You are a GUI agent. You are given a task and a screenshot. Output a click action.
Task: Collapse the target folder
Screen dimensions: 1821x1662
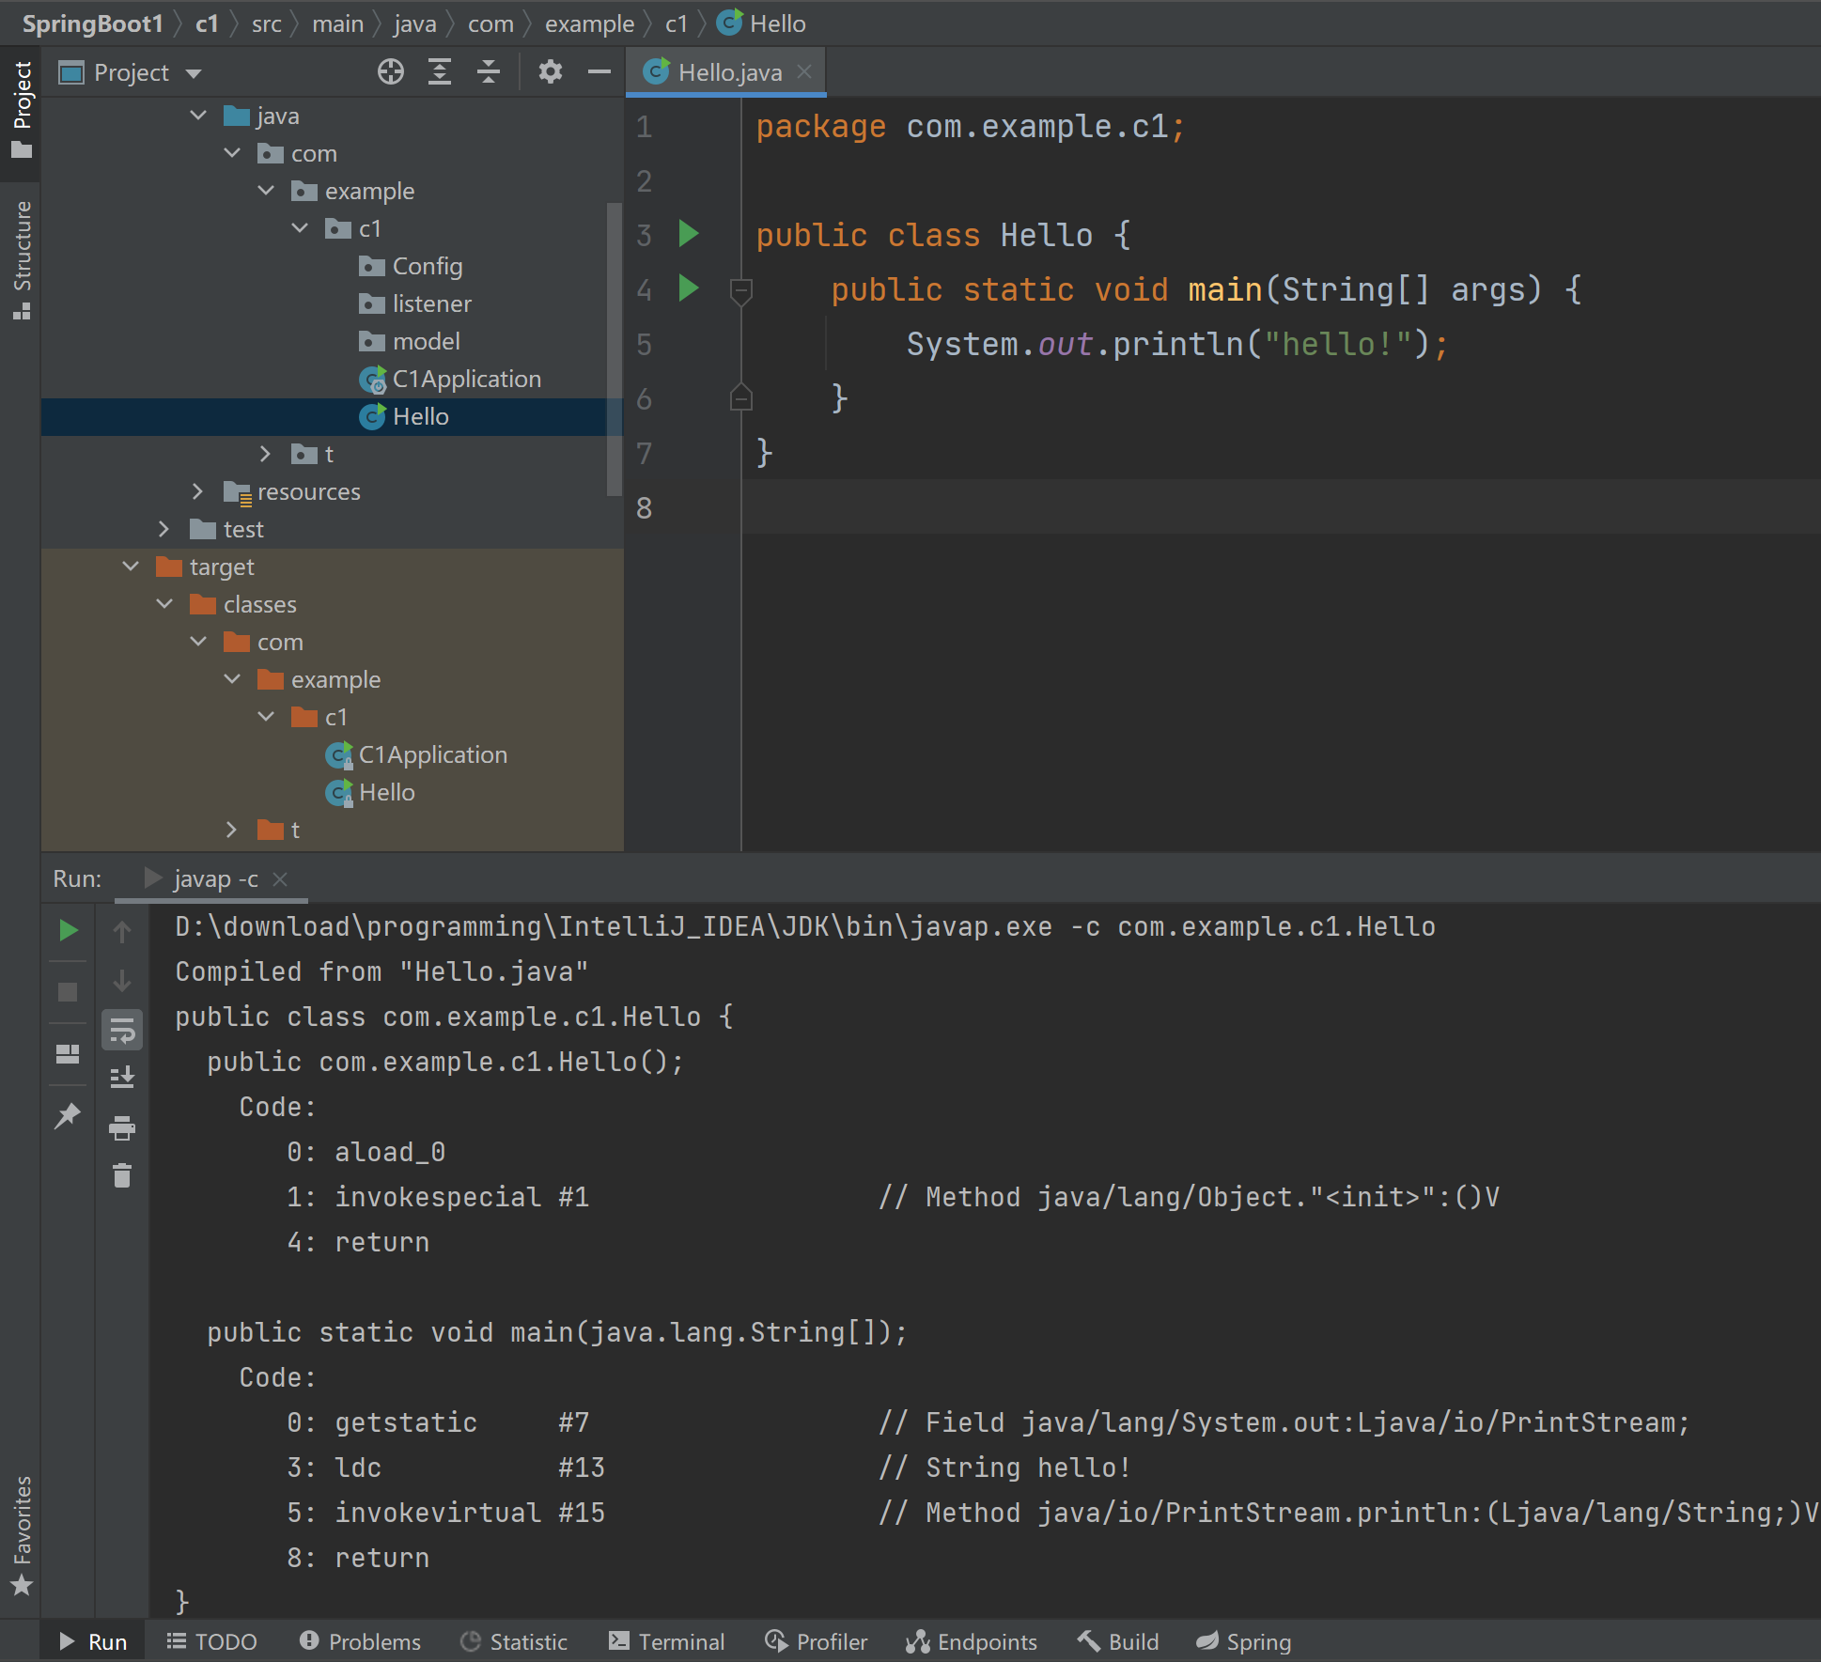click(x=131, y=567)
